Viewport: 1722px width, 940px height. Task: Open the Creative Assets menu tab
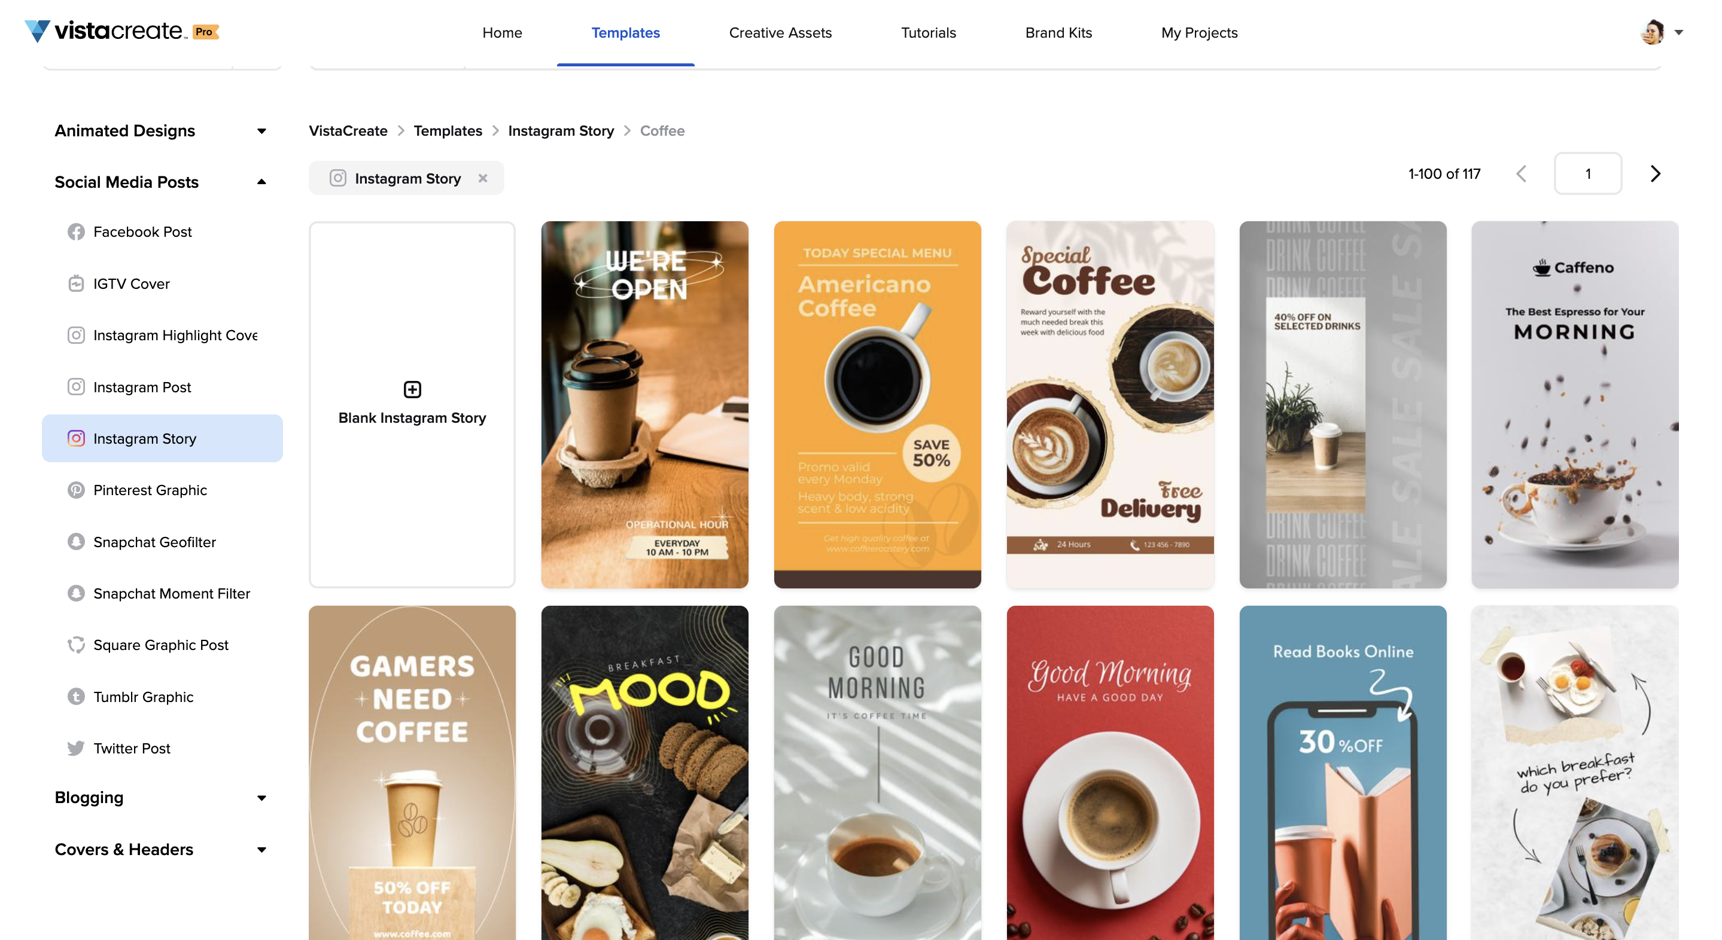click(780, 31)
